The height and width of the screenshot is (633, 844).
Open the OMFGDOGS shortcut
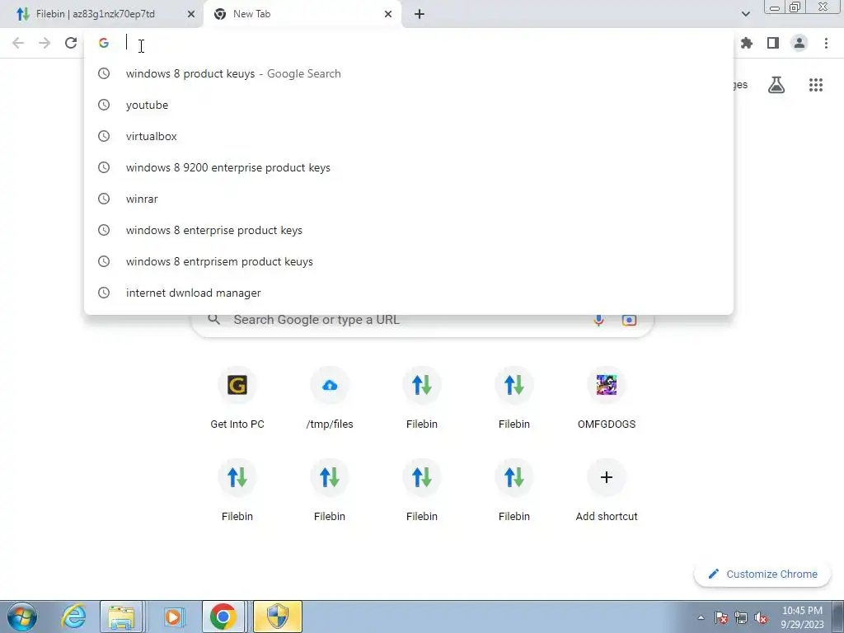(607, 398)
